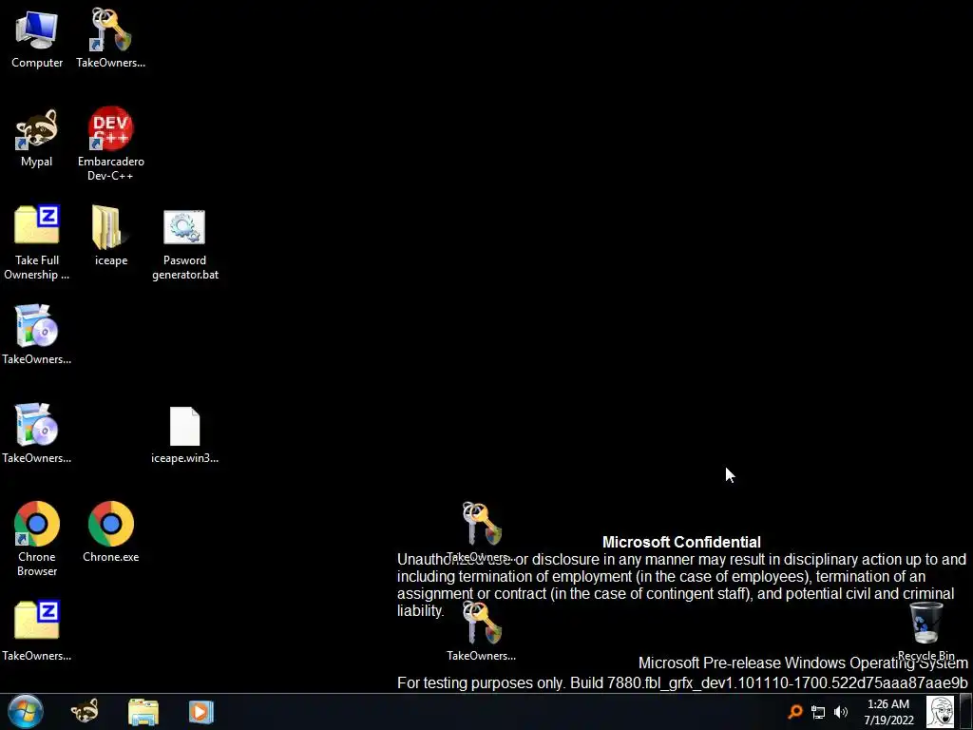This screenshot has width=973, height=730.
Task: Select the Embarcadero Dev-C++ shortcut
Action: pos(110,144)
